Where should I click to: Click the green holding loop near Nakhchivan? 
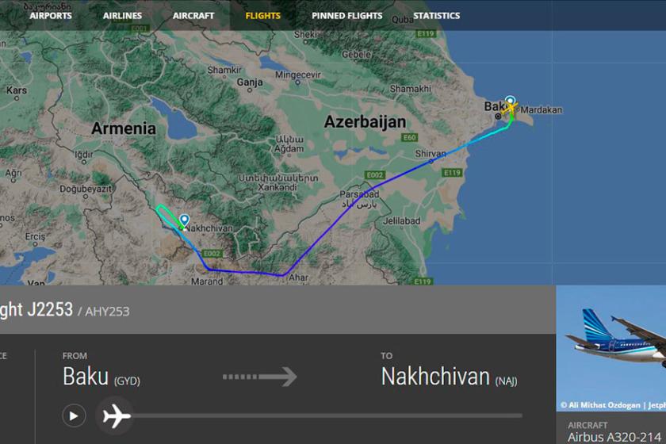(168, 216)
